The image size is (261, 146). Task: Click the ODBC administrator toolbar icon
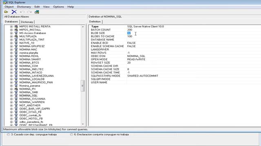point(37,12)
